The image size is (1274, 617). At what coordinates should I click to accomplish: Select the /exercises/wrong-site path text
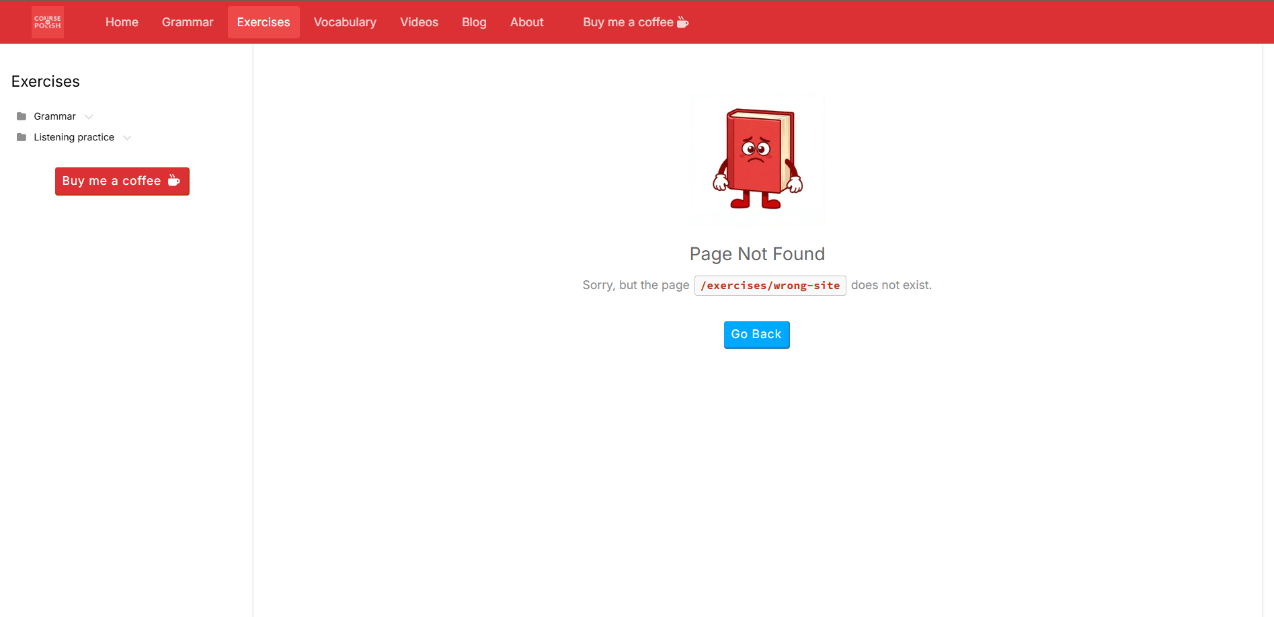(x=770, y=285)
